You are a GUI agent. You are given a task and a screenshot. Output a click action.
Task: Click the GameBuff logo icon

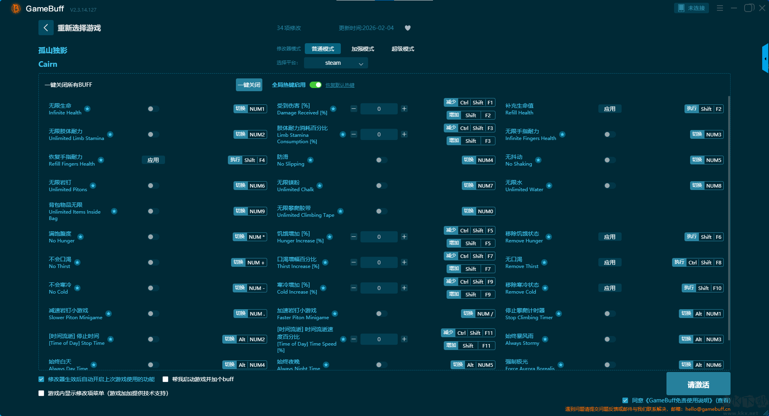16,8
